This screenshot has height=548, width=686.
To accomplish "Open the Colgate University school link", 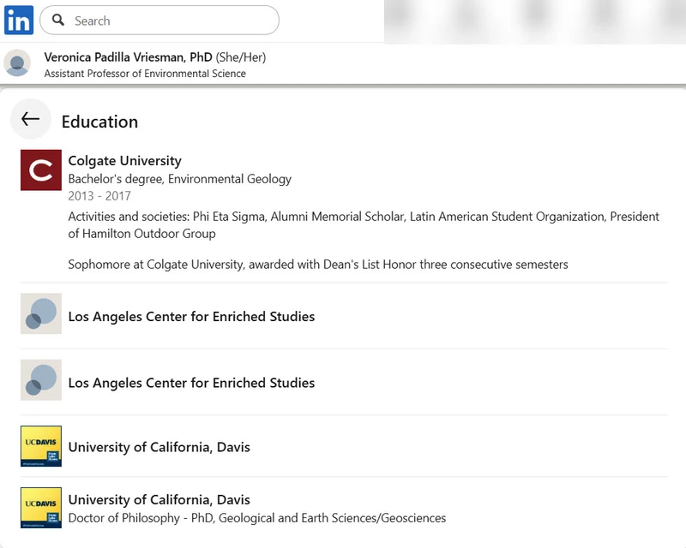I will (124, 161).
